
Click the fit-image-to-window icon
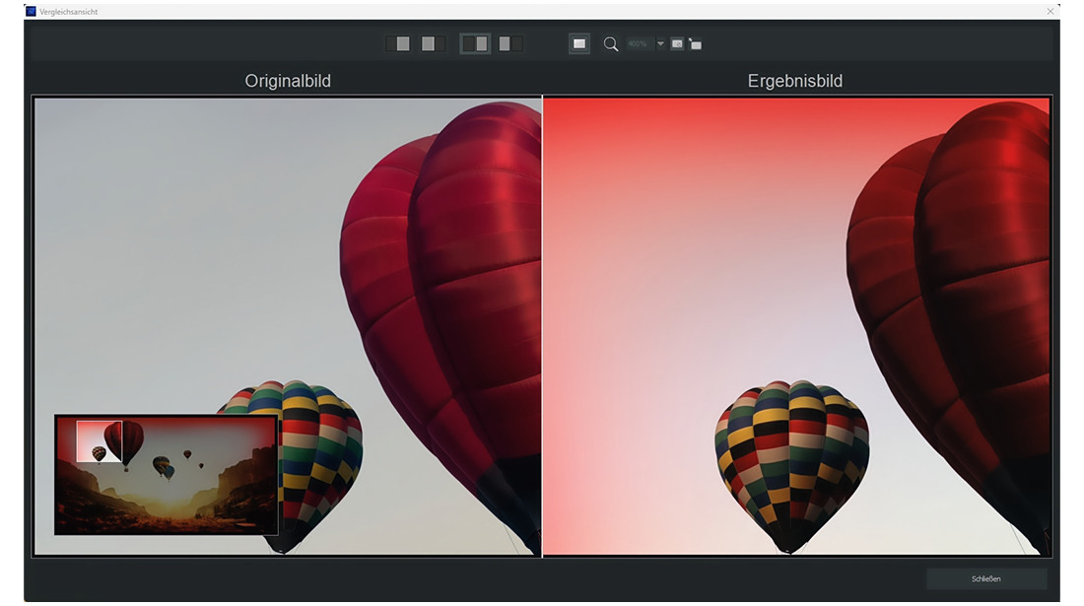coord(577,43)
